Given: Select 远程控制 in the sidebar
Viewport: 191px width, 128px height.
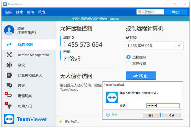Looking at the screenshot, I should click(x=29, y=44).
